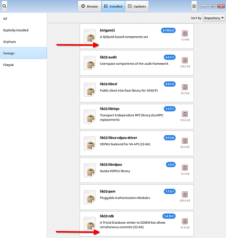
Task: Open the lib32-tdb package name
Action: click(x=107, y=216)
